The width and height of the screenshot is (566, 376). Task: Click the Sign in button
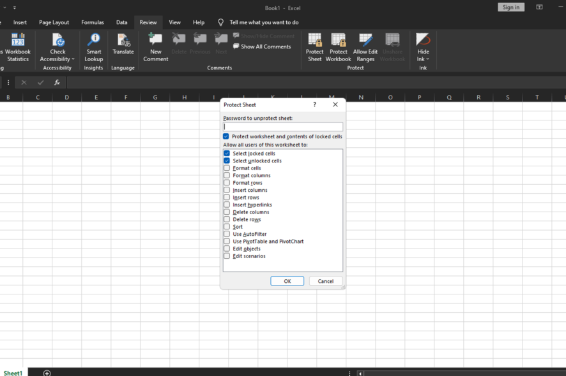coord(511,7)
